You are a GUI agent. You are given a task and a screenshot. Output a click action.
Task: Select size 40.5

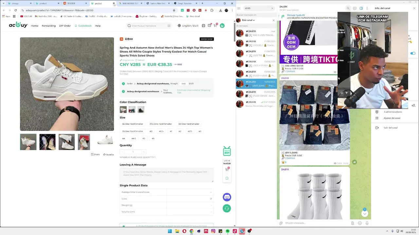coord(161,131)
